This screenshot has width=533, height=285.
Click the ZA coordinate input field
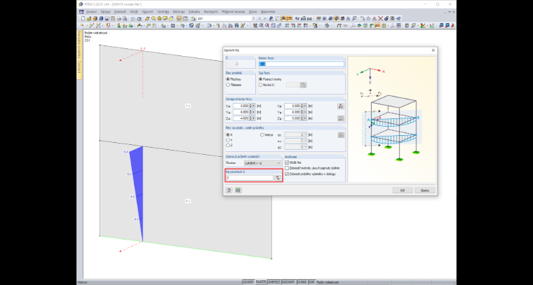(243, 118)
